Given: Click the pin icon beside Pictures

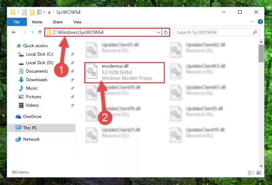Looking at the screenshot, I should click(x=73, y=97).
